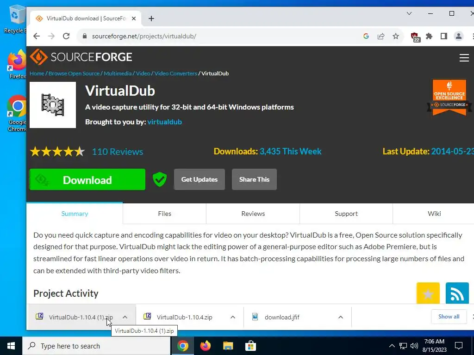Launch Firefox from the taskbar
This screenshot has height=355, width=474.
coord(205,346)
